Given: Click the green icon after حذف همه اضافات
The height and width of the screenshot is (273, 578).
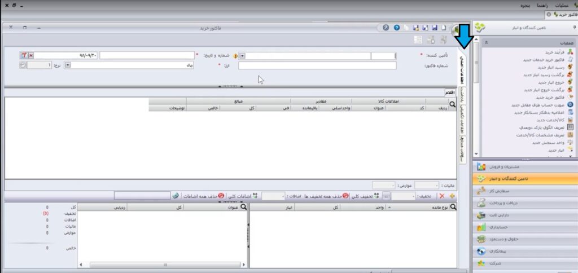Looking at the screenshot, I should 176,196.
